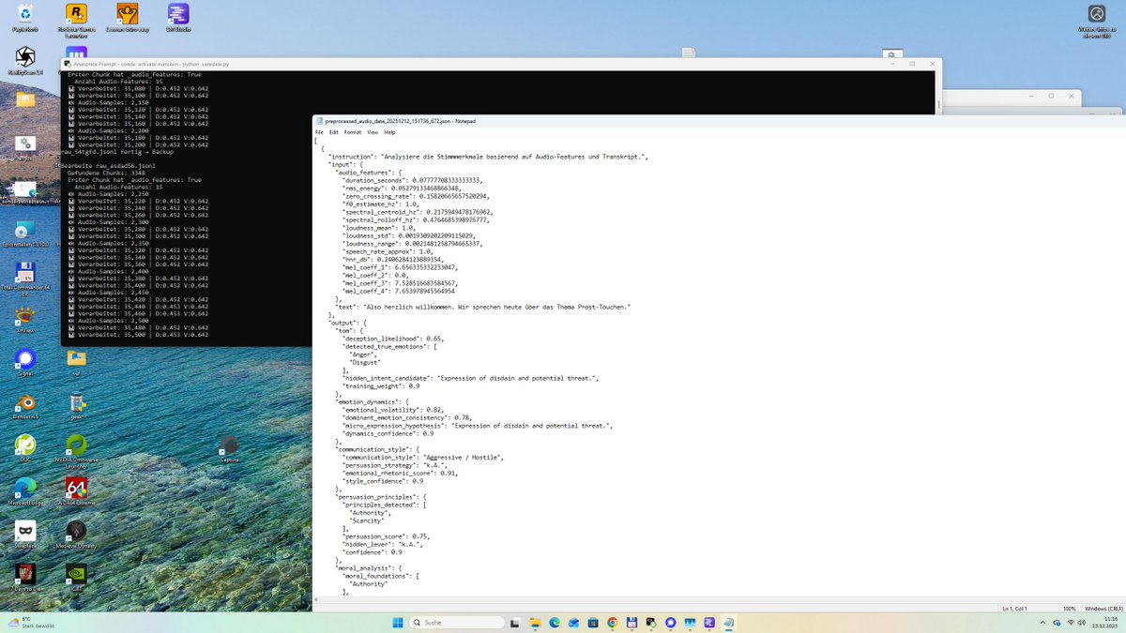
Task: Open the Captura desktop shortcut
Action: pyautogui.click(x=229, y=448)
